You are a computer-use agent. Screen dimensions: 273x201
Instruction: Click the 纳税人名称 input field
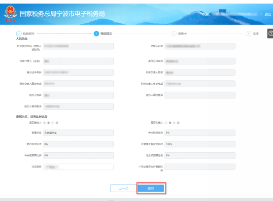(x=200, y=46)
